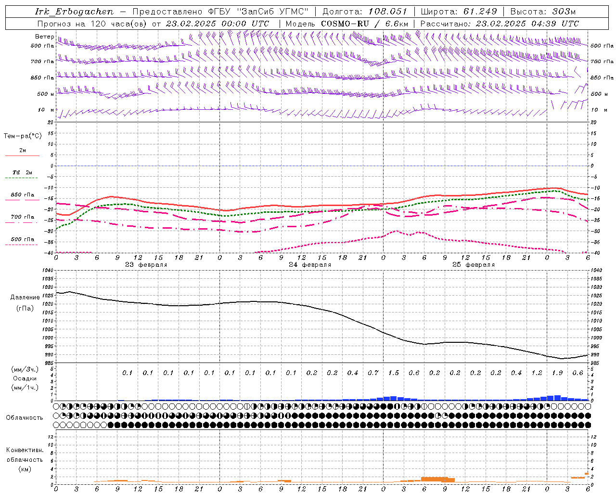Image resolution: width=616 pixels, height=493 pixels.
Task: Select the 'Долгота: 108.051' longitude value
Action: [365, 12]
